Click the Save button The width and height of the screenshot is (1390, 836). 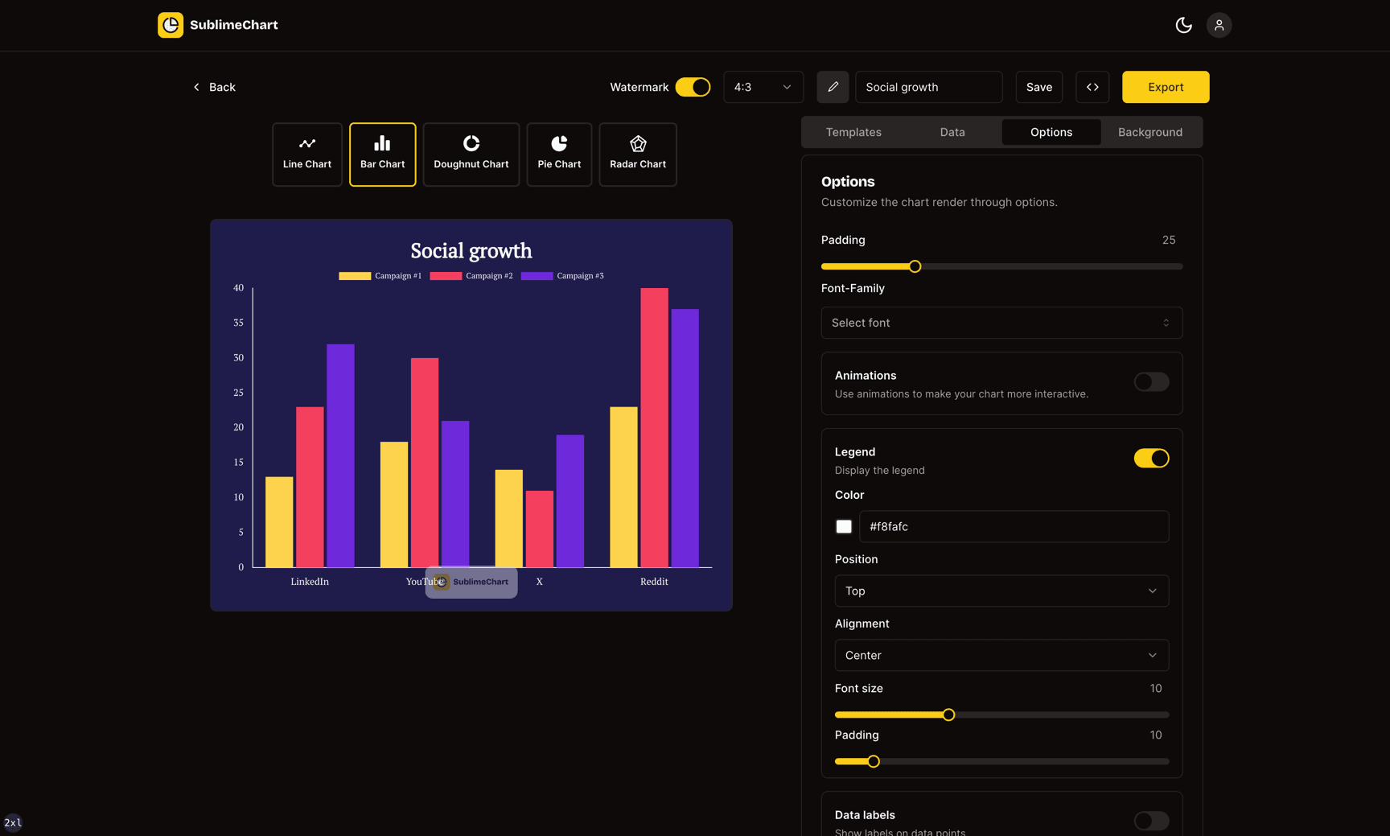(1038, 86)
